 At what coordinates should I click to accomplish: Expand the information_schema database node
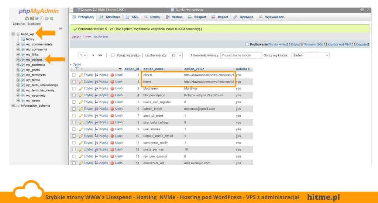pos(13,106)
